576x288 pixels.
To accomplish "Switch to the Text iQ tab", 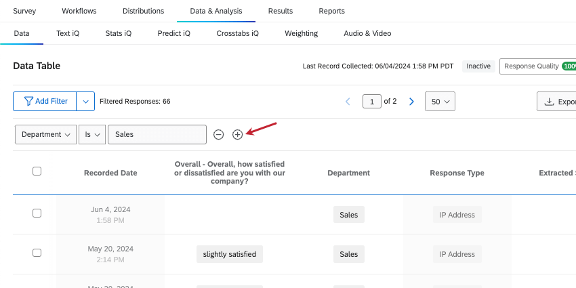I will pyautogui.click(x=68, y=33).
